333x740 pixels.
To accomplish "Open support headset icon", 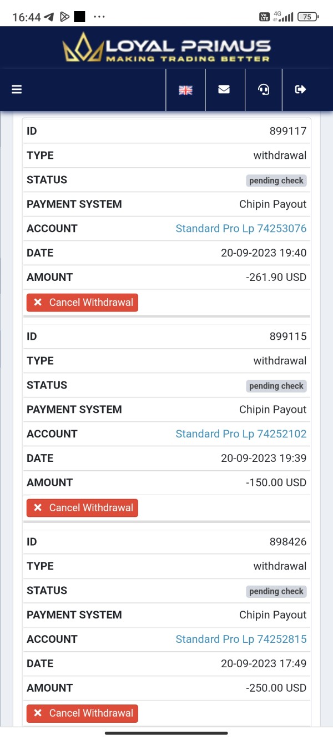I will 264,89.
